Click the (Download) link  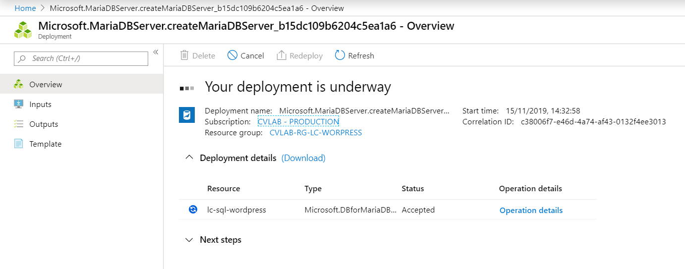pos(303,158)
